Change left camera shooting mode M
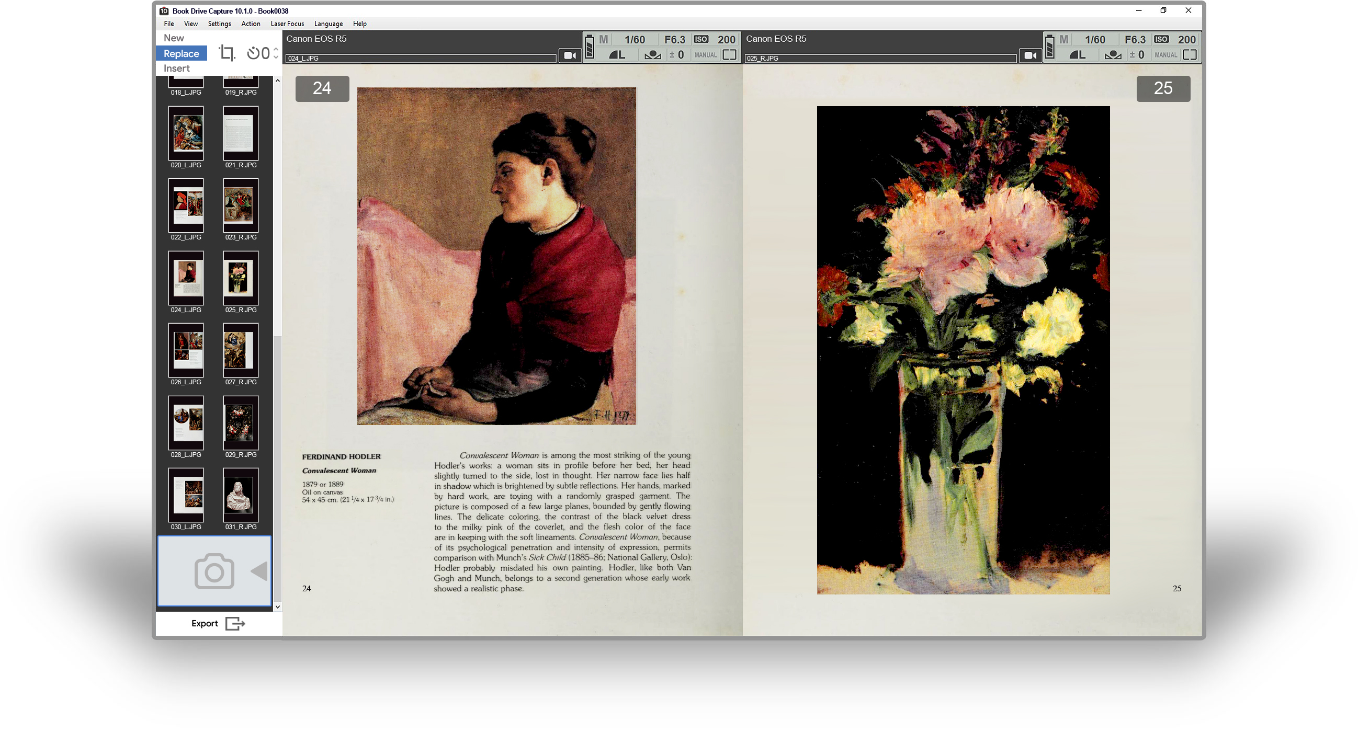The height and width of the screenshot is (733, 1358). pyautogui.click(x=604, y=40)
